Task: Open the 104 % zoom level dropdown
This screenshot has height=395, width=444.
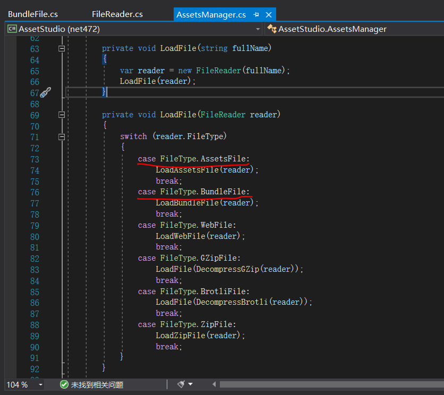Action: point(41,384)
